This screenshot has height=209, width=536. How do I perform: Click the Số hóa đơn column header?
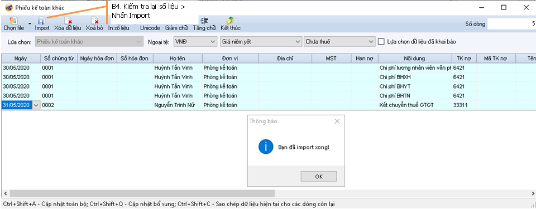coord(135,59)
